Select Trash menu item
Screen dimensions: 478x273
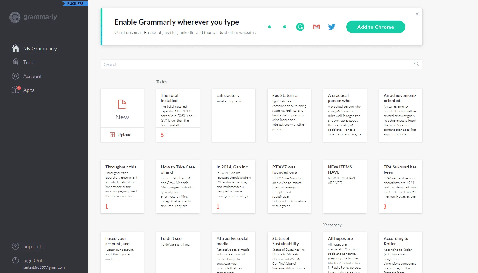coord(29,62)
